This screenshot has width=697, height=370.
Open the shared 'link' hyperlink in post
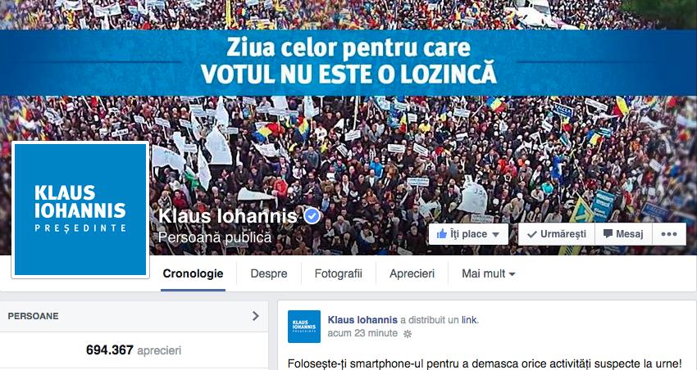(469, 320)
